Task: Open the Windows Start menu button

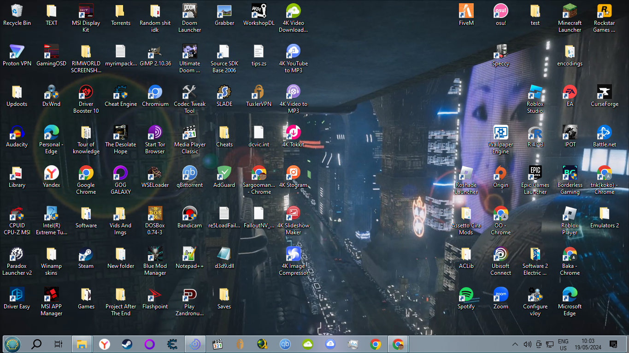Action: [x=12, y=344]
